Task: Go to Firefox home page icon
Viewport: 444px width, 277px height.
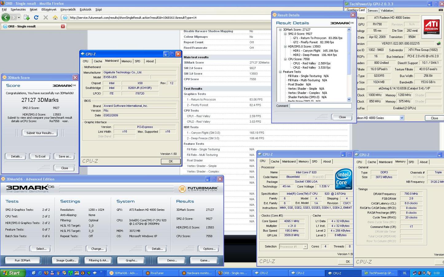Action: (x=55, y=17)
